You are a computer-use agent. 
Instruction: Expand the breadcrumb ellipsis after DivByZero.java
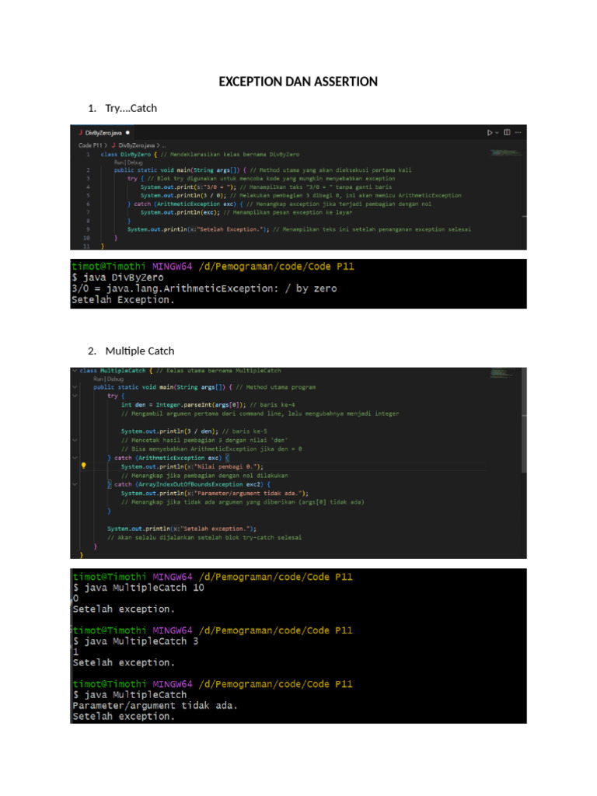[163, 145]
